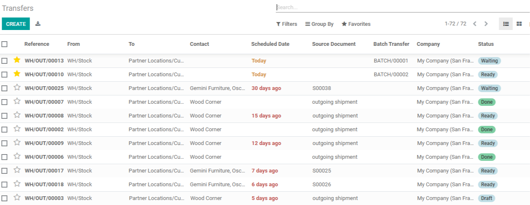The height and width of the screenshot is (205, 530).
Task: Tick the select-all checkbox in header
Action: click(4, 44)
